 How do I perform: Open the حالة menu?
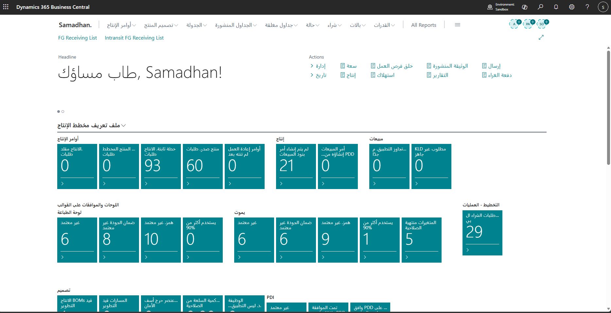point(312,25)
